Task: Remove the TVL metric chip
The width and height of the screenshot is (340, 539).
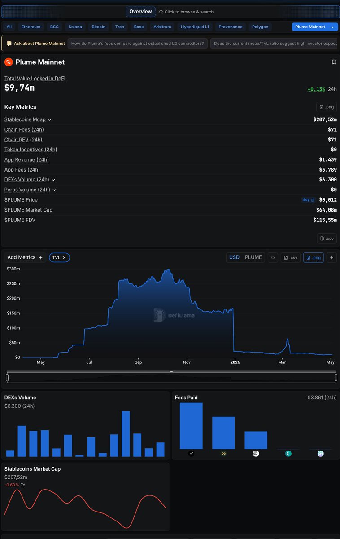Action: point(64,257)
